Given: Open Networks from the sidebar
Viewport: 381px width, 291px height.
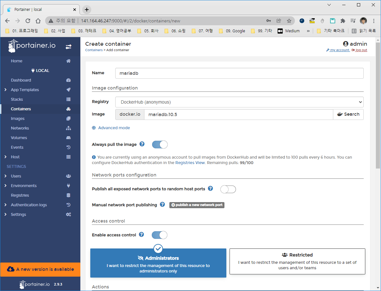Looking at the screenshot, I should pyautogui.click(x=20, y=128).
